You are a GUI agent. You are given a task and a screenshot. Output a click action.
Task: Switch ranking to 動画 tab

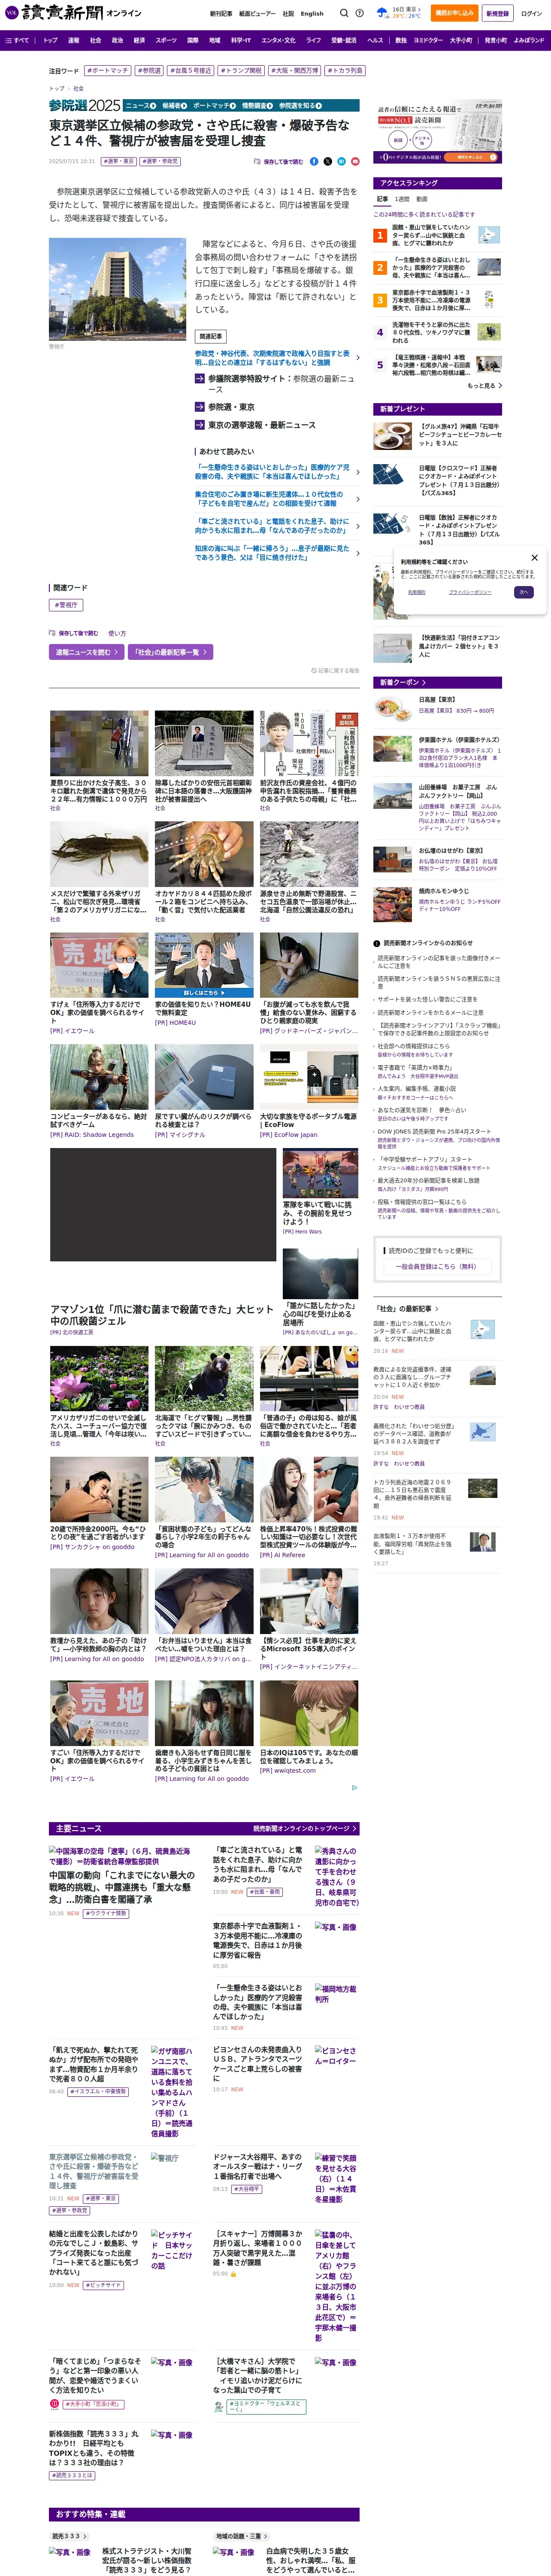click(421, 199)
